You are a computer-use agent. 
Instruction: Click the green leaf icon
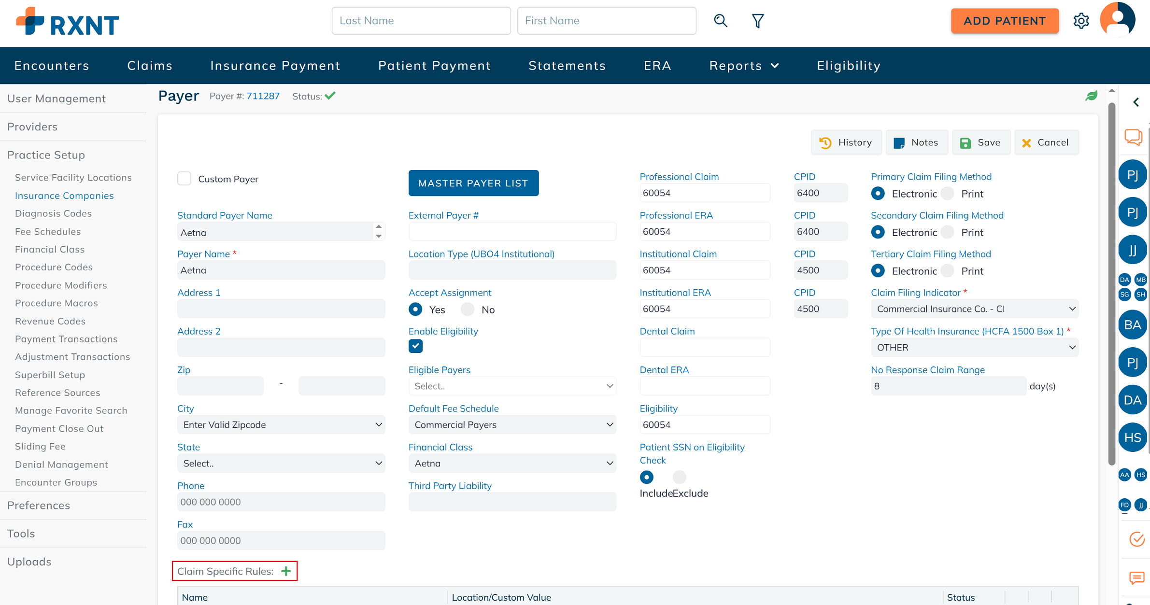coord(1091,96)
